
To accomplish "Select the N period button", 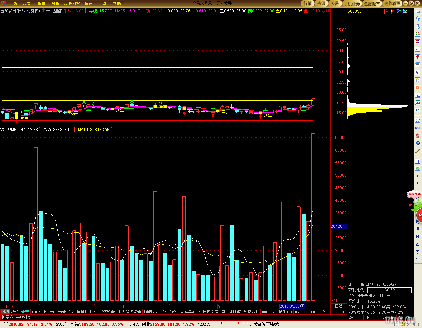I will [417, 237].
